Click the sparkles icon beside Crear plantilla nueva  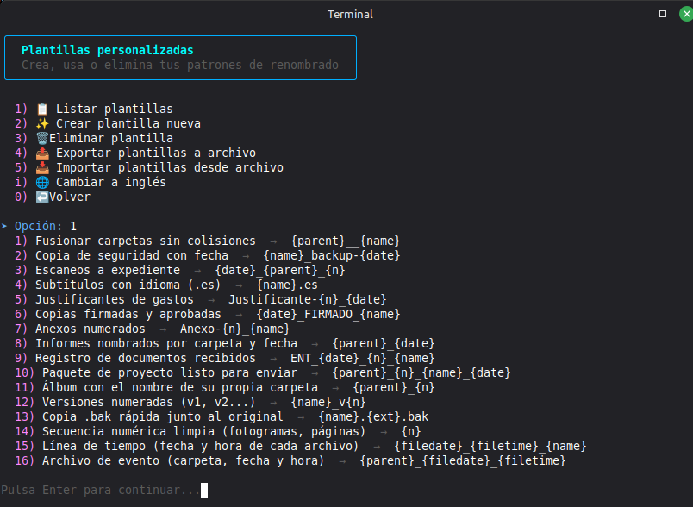click(x=42, y=123)
